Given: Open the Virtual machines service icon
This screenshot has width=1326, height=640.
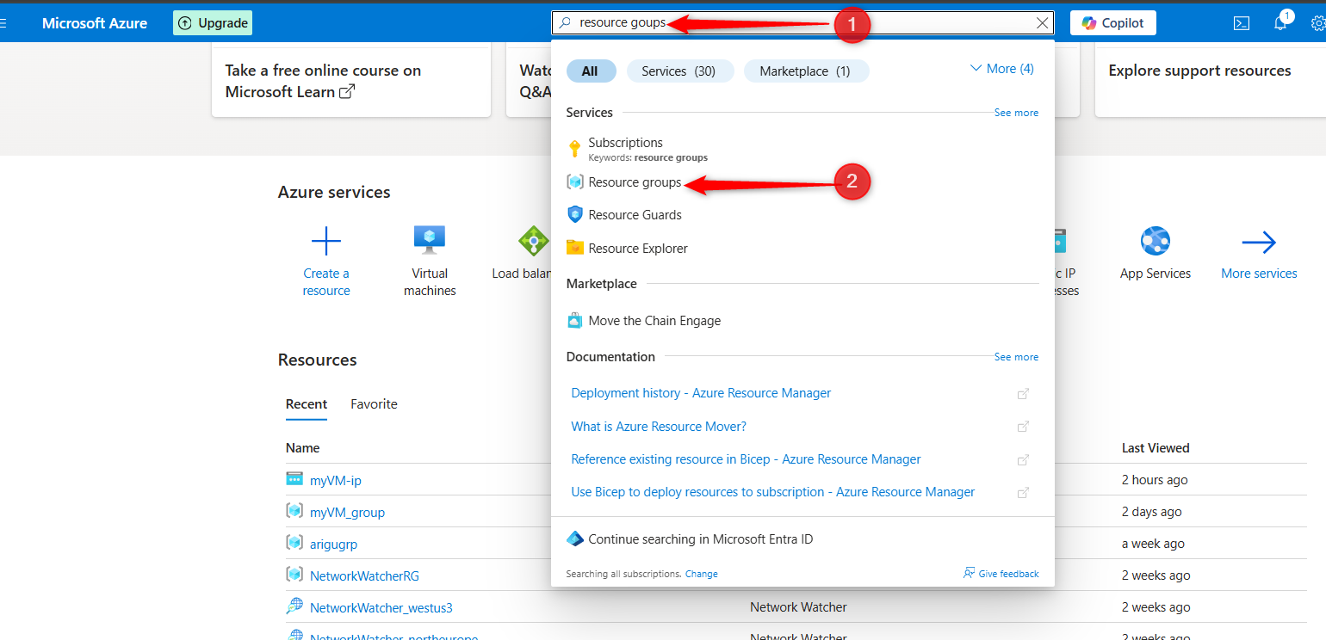Looking at the screenshot, I should click(x=430, y=240).
